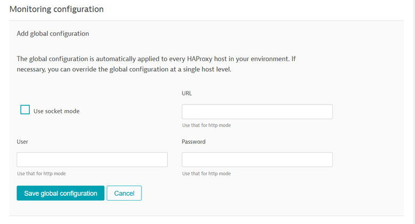415x224 pixels.
Task: Click the word HAProxy in the description
Action: click(x=213, y=59)
